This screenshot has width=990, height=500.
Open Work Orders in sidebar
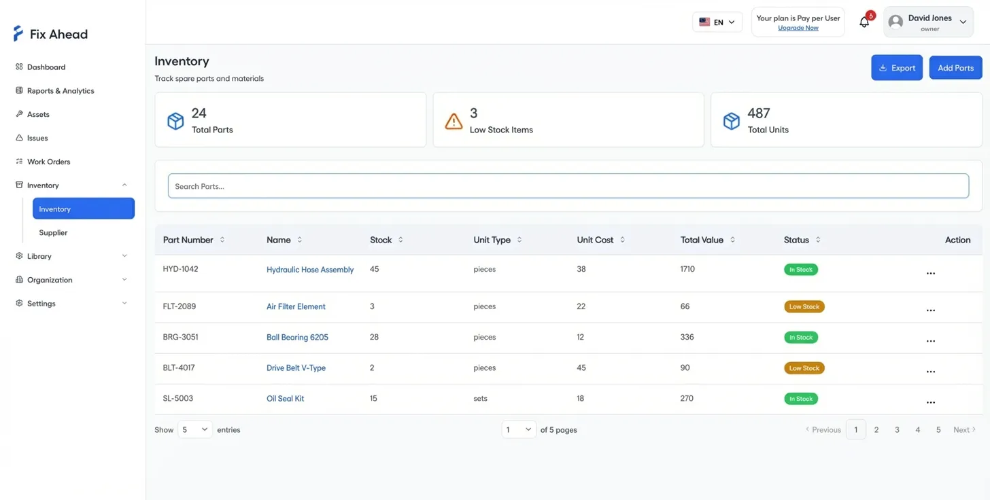tap(48, 162)
